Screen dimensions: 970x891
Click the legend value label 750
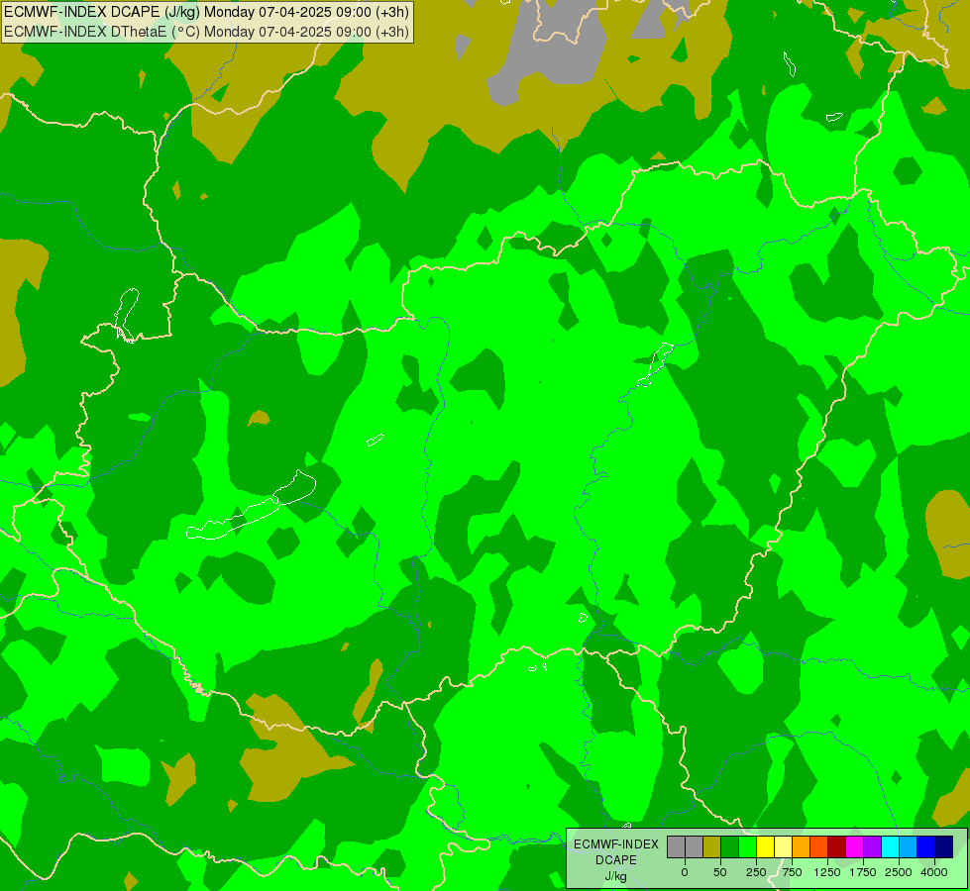[x=792, y=872]
